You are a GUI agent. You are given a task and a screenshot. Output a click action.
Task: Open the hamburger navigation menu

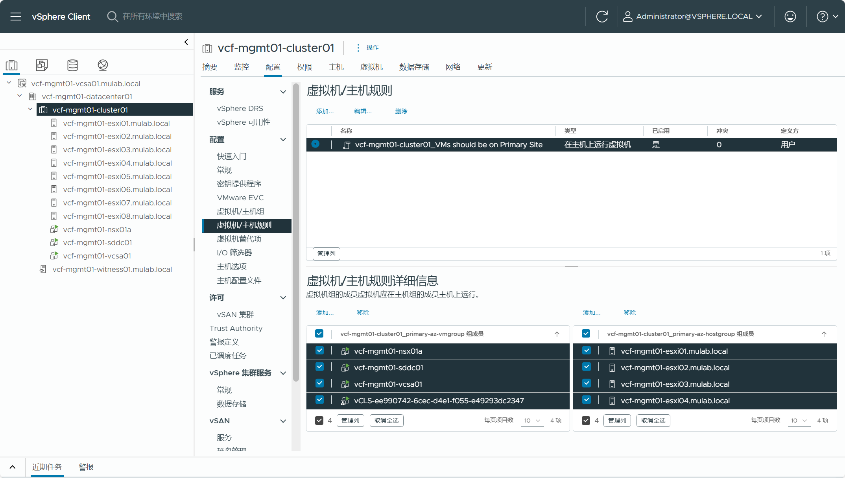coord(16,17)
